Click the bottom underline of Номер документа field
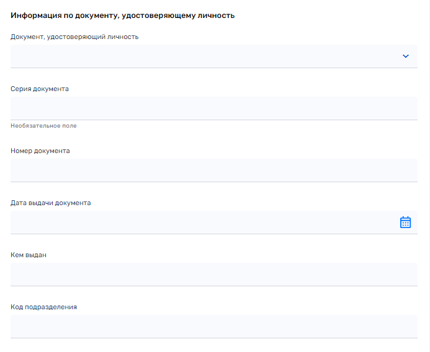 click(x=214, y=182)
